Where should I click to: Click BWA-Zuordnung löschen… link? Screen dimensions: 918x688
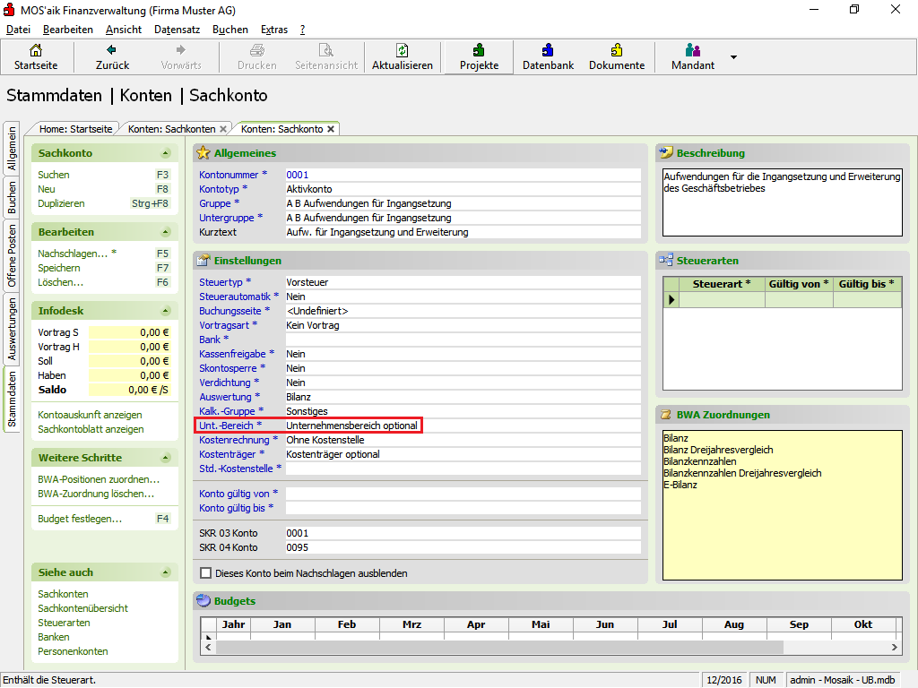pos(96,494)
